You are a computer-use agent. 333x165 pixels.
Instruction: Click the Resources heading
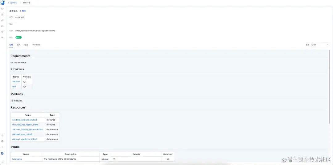18,107
